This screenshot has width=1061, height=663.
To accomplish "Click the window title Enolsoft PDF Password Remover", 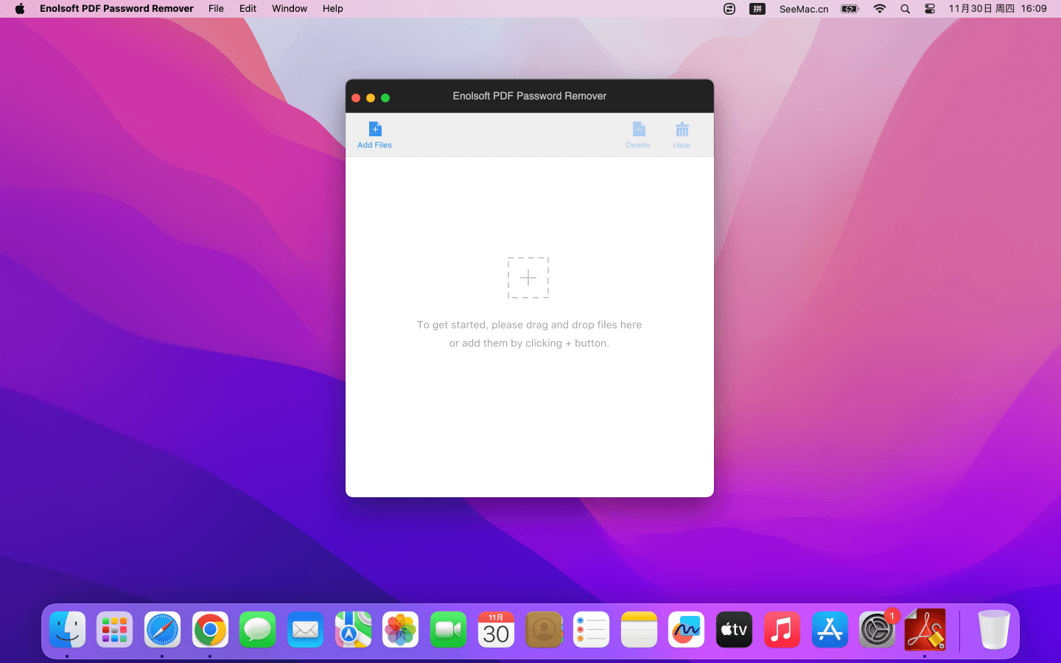I will click(x=530, y=96).
